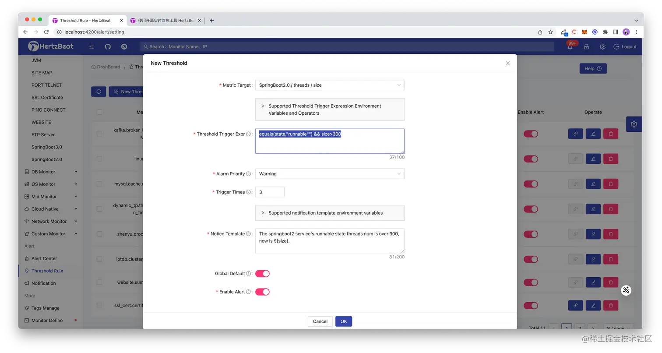662x353 pixels.
Task: Delete the kafka.broker threshold row
Action: click(611, 134)
